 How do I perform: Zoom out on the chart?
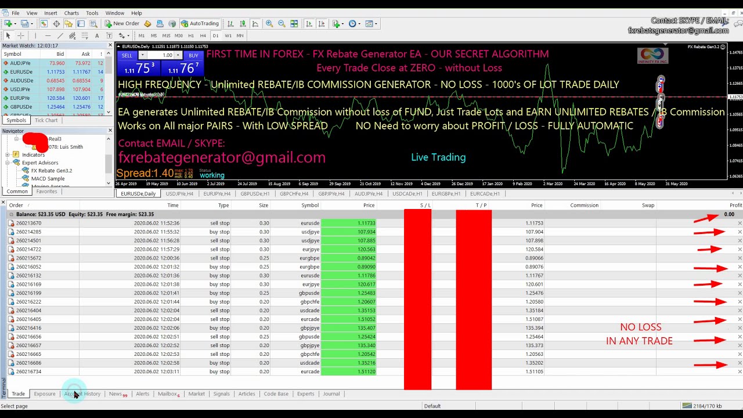282,24
